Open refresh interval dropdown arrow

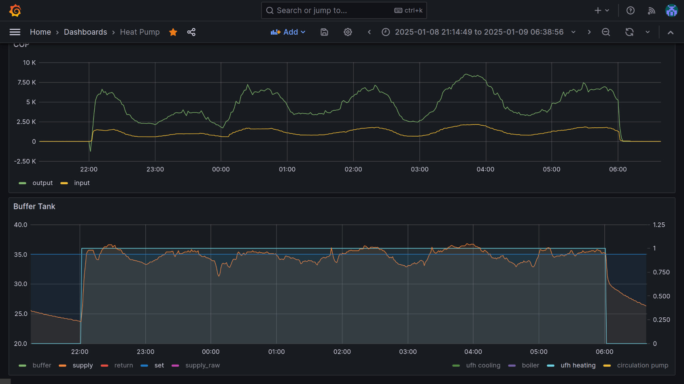(x=648, y=32)
